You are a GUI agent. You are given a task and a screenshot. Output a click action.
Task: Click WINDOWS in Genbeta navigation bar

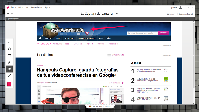[49, 38]
